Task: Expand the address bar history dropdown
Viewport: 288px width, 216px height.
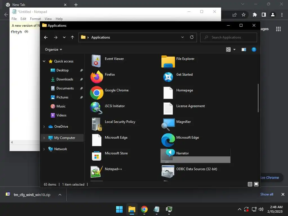Action: [x=182, y=37]
